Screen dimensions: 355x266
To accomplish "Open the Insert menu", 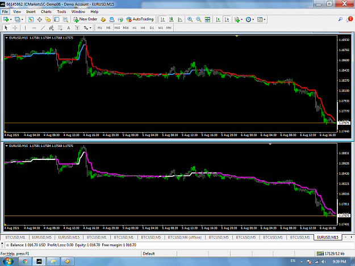I will [x=31, y=12].
